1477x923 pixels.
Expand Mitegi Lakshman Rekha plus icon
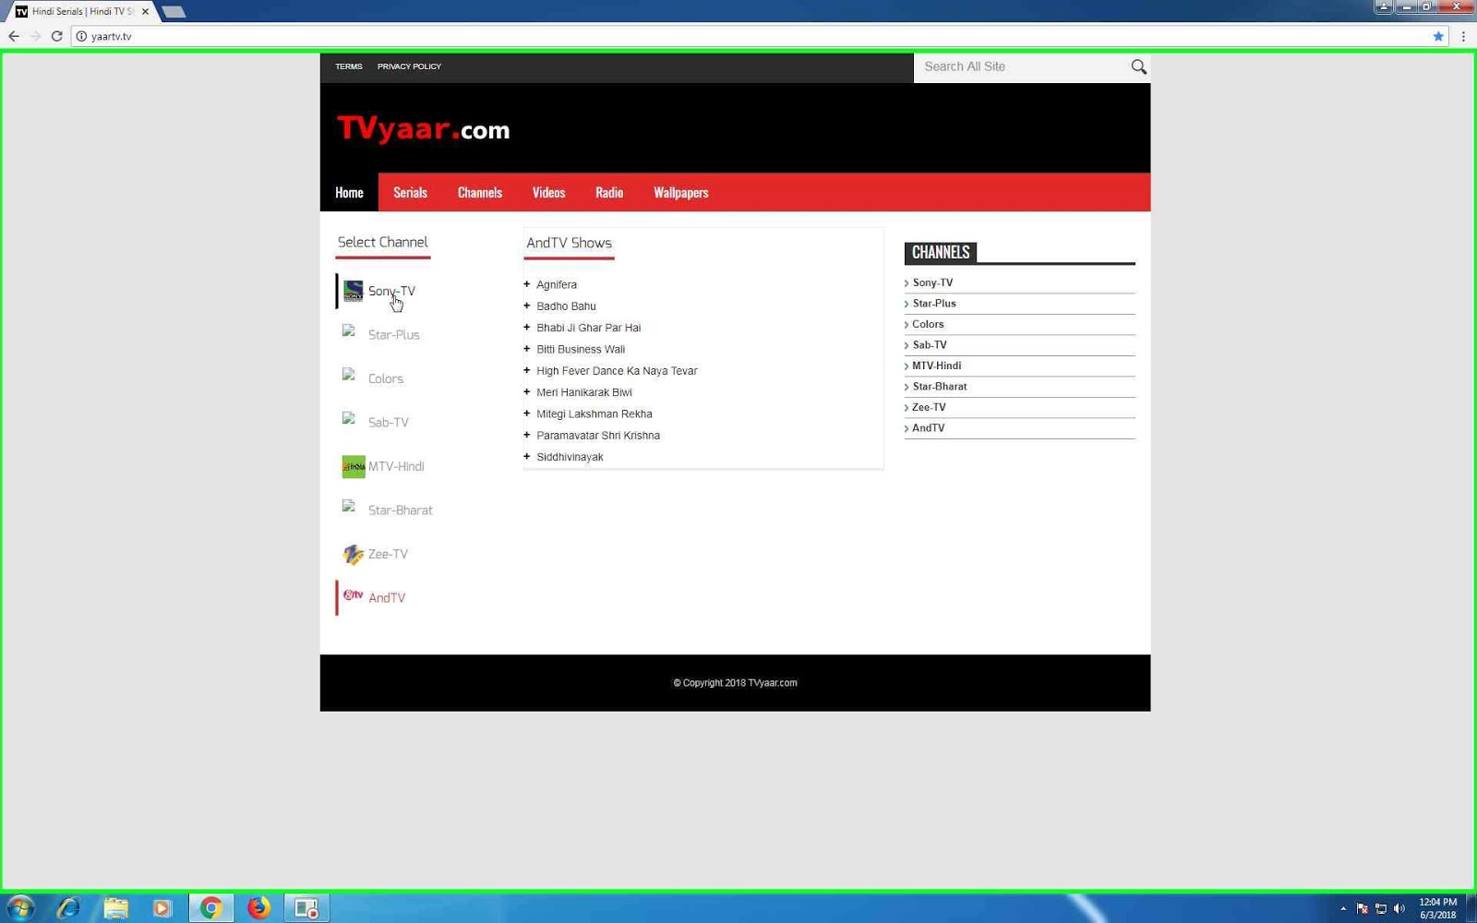click(x=527, y=414)
